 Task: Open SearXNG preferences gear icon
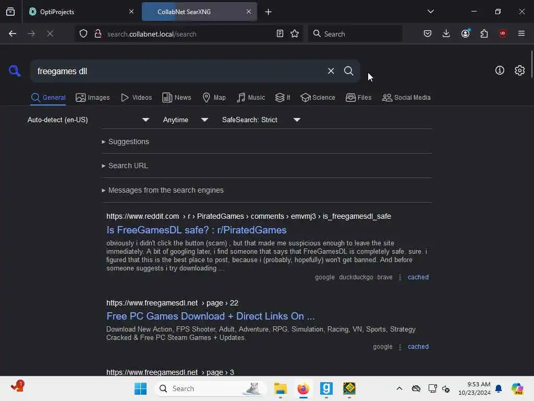click(519, 70)
